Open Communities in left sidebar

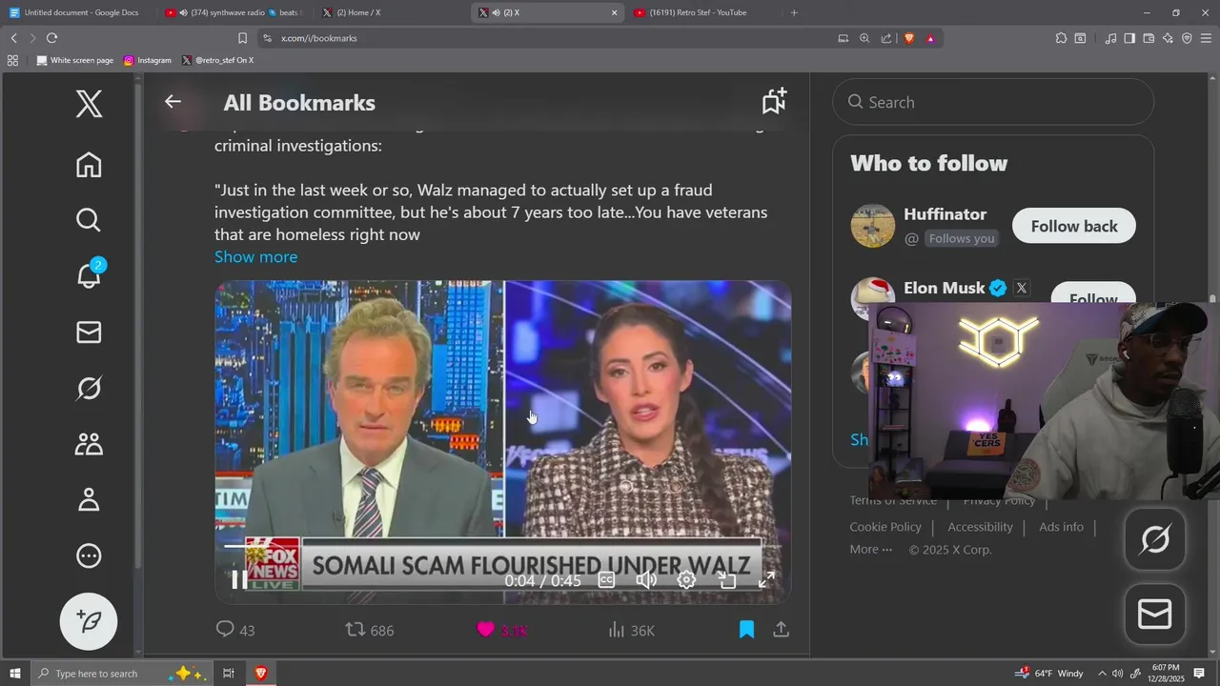click(x=89, y=444)
